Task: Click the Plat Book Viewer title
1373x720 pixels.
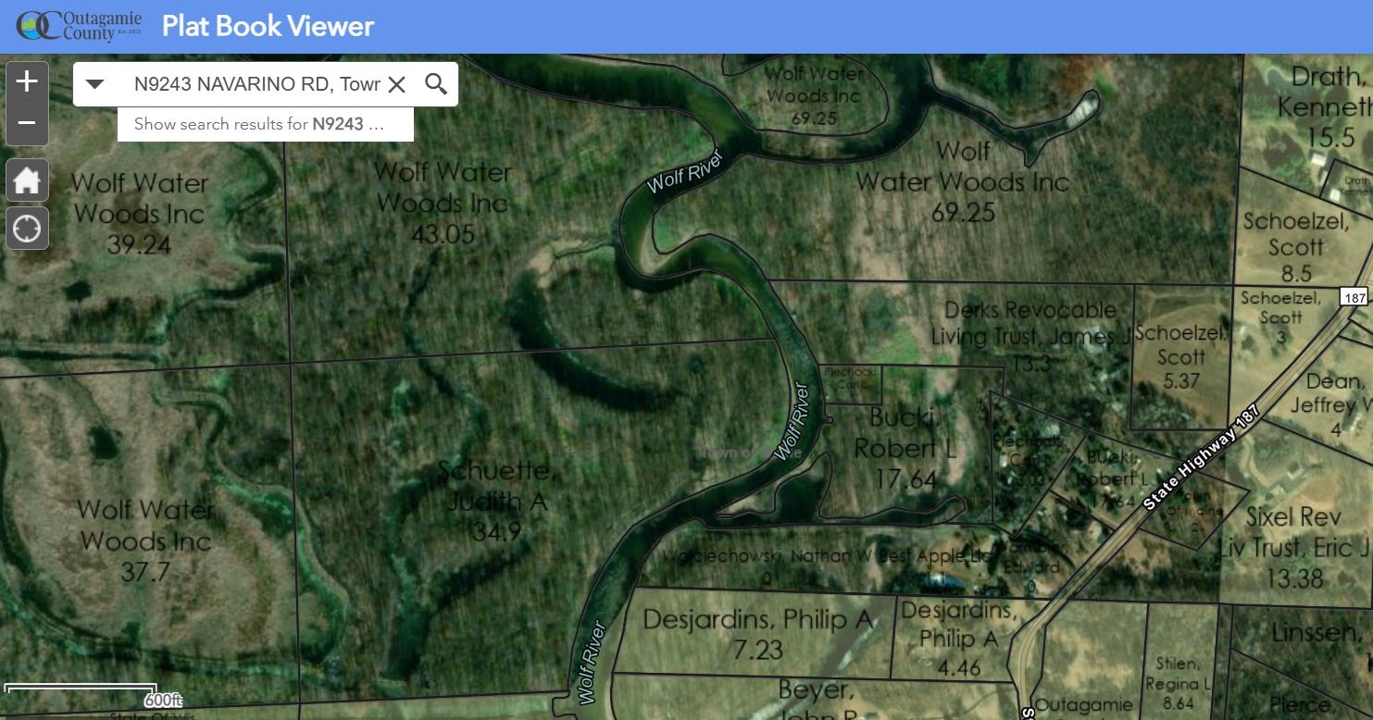Action: [x=268, y=26]
